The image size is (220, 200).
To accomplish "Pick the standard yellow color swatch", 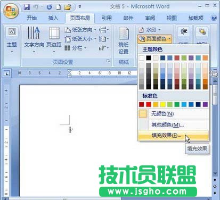I will (162, 104).
